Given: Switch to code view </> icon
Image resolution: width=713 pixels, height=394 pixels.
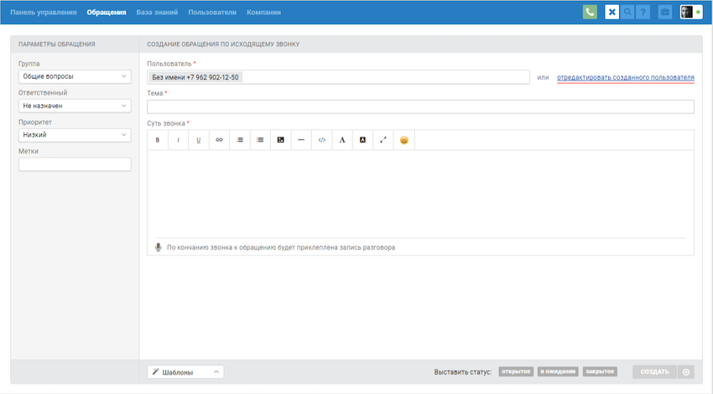Looking at the screenshot, I should [x=321, y=140].
